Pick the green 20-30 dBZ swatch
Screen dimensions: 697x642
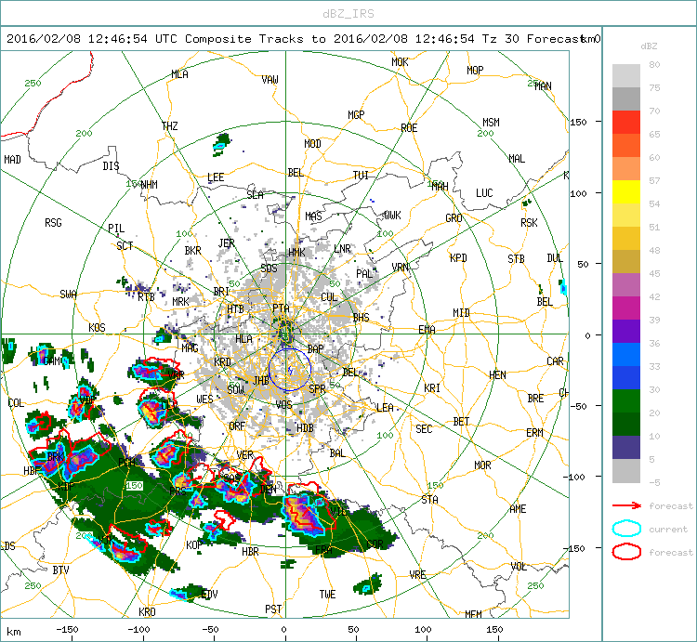[x=625, y=400]
